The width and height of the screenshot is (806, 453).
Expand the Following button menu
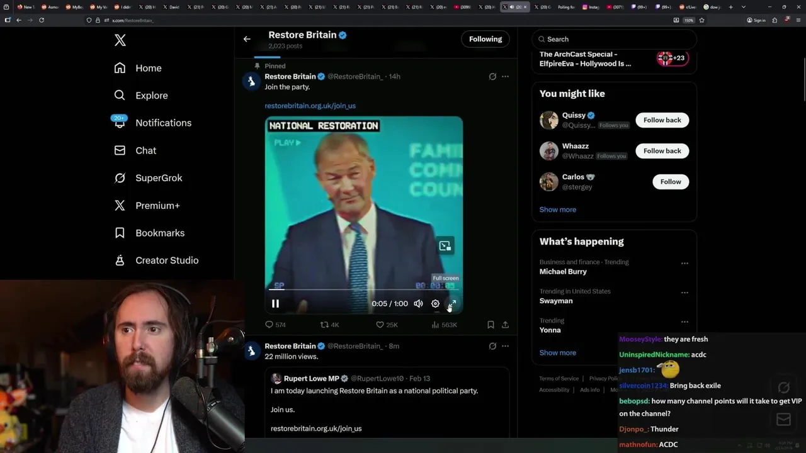(485, 39)
